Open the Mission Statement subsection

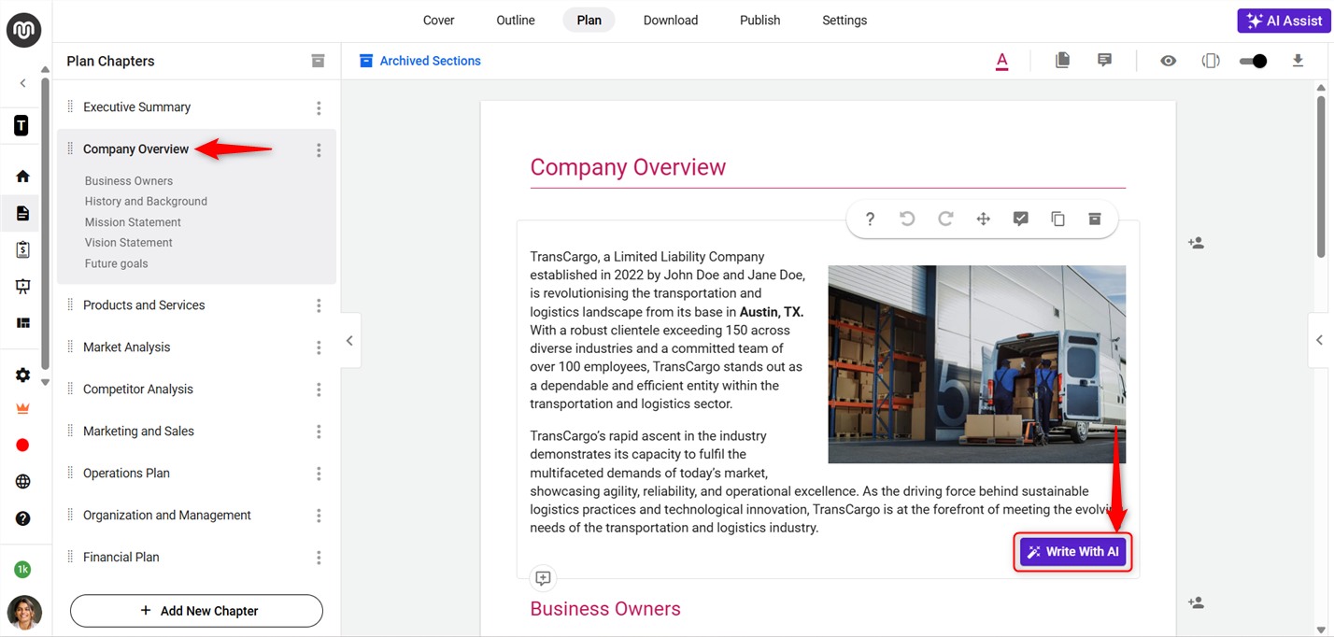pyautogui.click(x=133, y=222)
